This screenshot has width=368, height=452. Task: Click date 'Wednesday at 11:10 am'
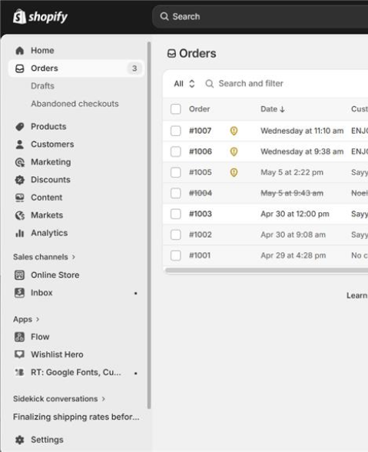[x=302, y=131]
